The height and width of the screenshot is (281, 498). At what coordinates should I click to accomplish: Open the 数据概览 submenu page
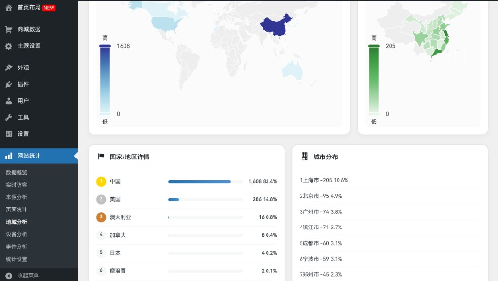(17, 173)
